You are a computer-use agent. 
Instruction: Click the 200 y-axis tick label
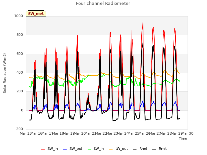coord(20,91)
